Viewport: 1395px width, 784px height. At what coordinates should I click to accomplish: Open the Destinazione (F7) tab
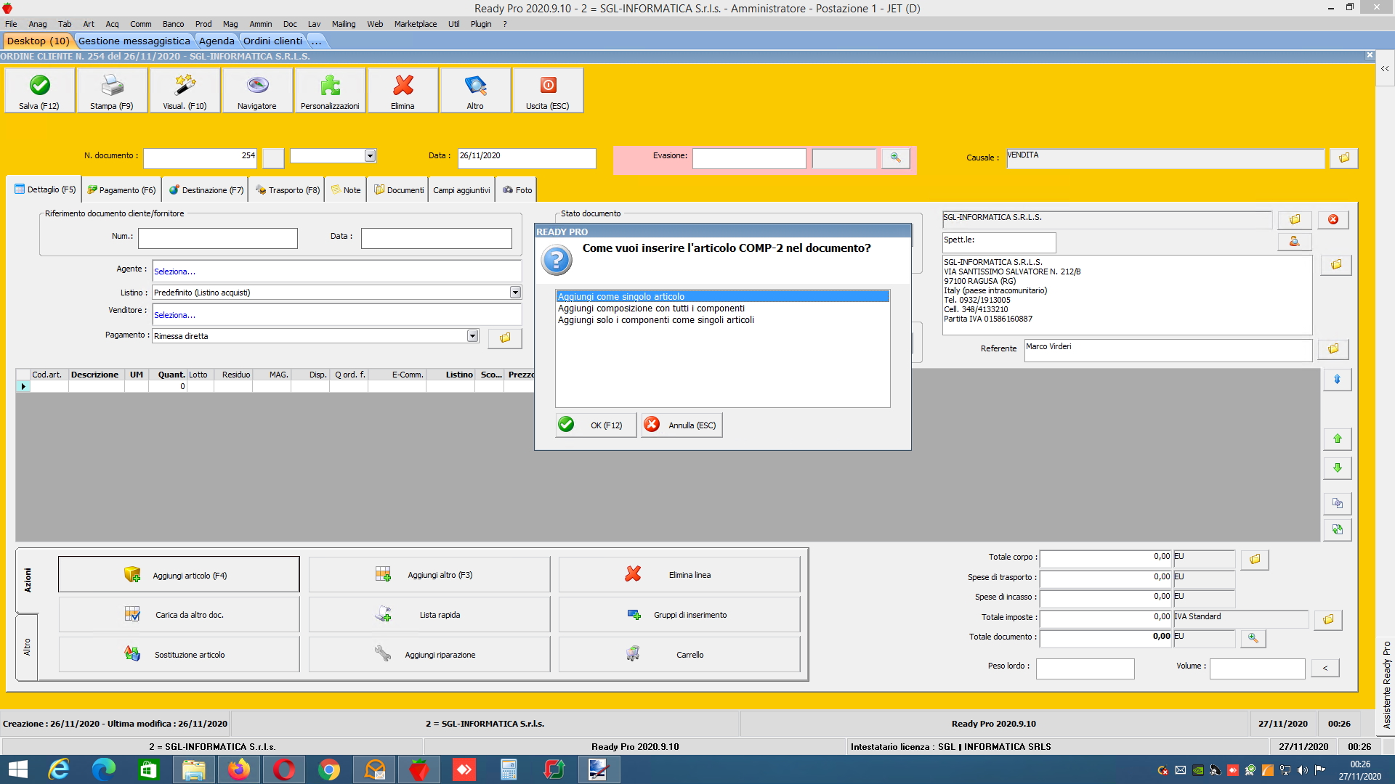pos(206,190)
